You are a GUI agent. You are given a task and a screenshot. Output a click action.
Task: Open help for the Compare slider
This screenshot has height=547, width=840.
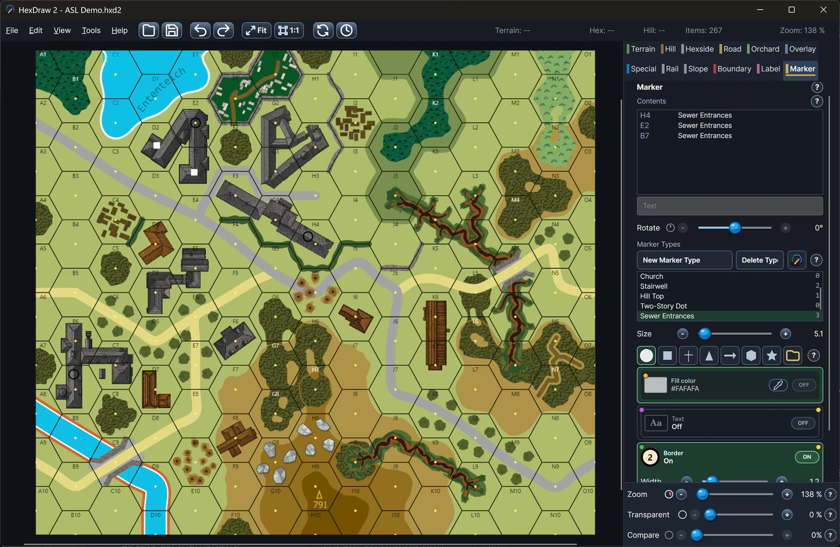[830, 535]
